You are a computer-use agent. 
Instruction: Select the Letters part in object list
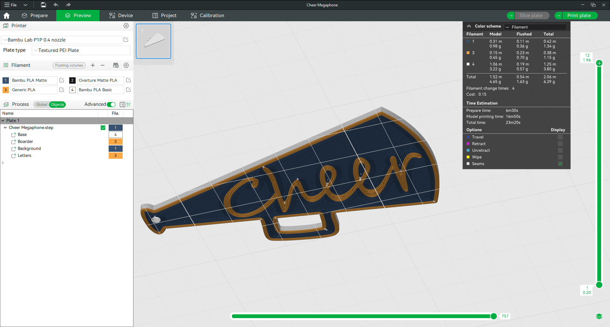24,156
